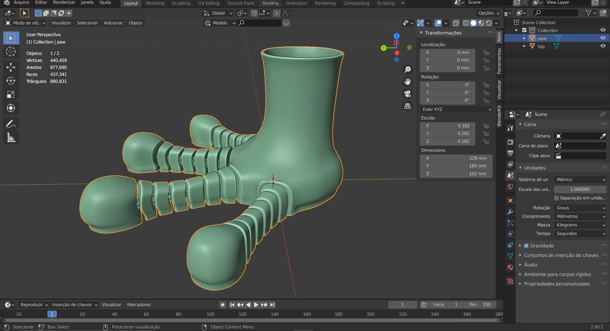Open the Massa Kilograms dropdown
The height and width of the screenshot is (331, 610).
point(580,225)
